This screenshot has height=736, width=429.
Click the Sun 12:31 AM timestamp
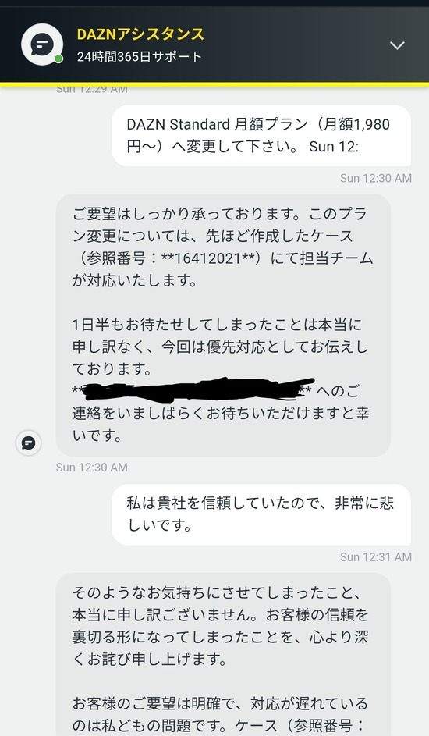[x=375, y=557]
